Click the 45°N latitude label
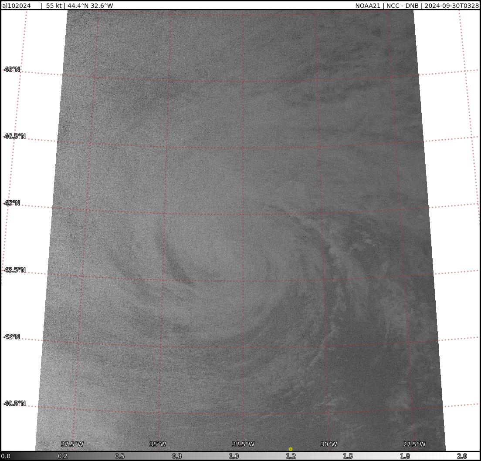This screenshot has width=481, height=461. [12, 203]
